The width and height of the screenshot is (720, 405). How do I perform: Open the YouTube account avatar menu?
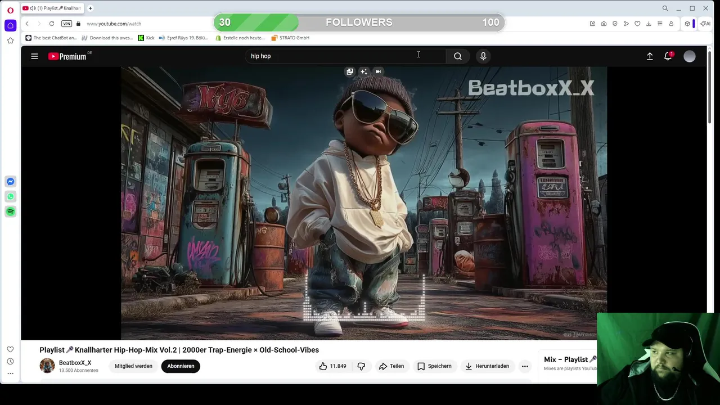point(690,56)
